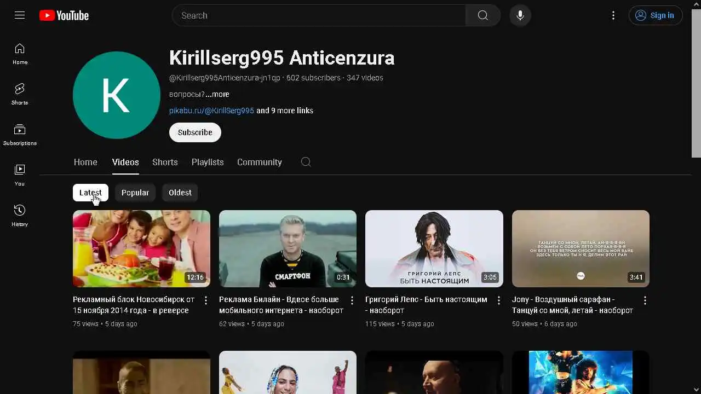Switch to the Shorts tab

[x=165, y=162]
